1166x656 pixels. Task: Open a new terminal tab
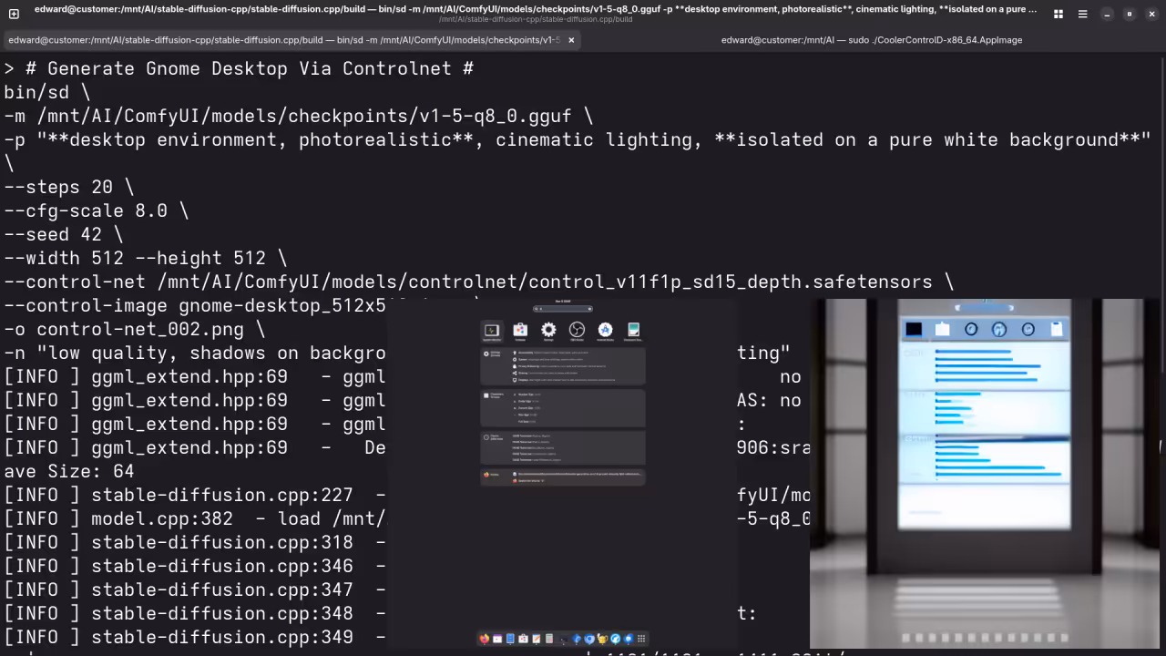click(14, 14)
